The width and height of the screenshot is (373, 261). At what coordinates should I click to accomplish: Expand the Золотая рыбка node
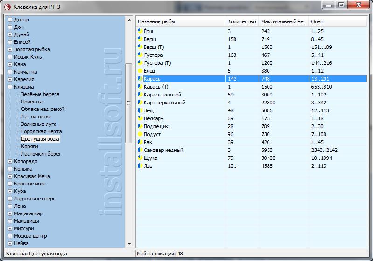click(10, 49)
